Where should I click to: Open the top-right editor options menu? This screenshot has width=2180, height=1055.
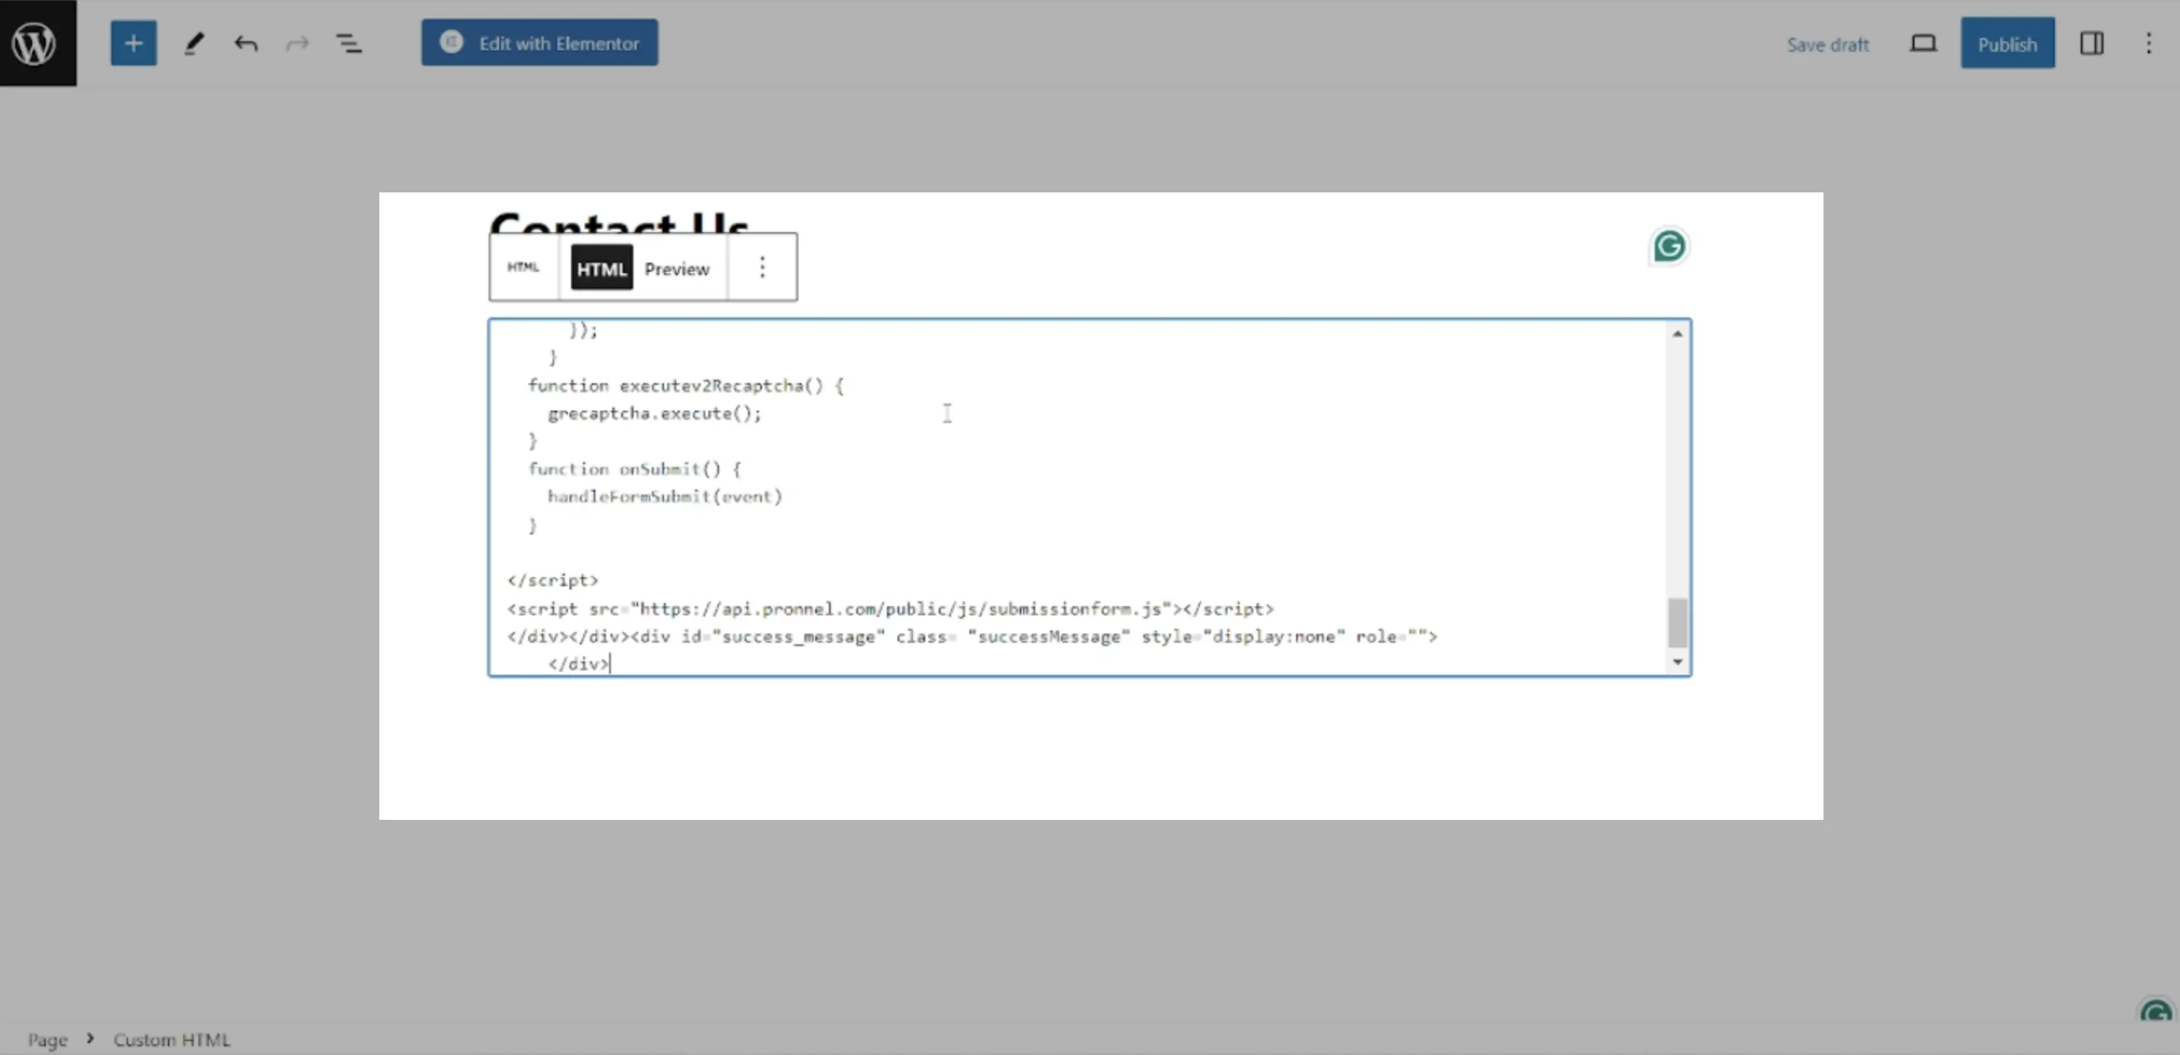click(2148, 44)
